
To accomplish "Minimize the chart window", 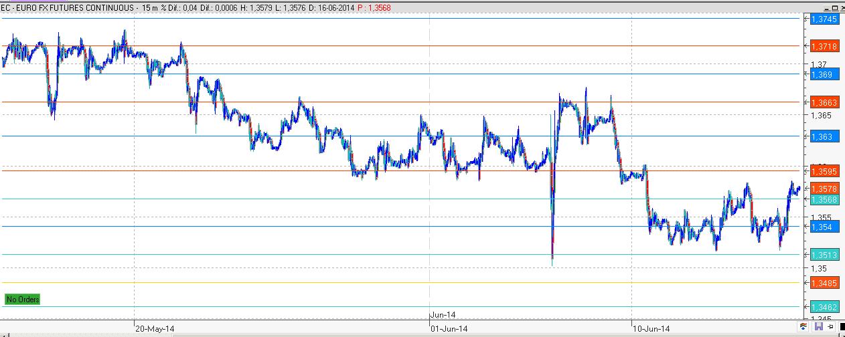I will coord(826,7).
